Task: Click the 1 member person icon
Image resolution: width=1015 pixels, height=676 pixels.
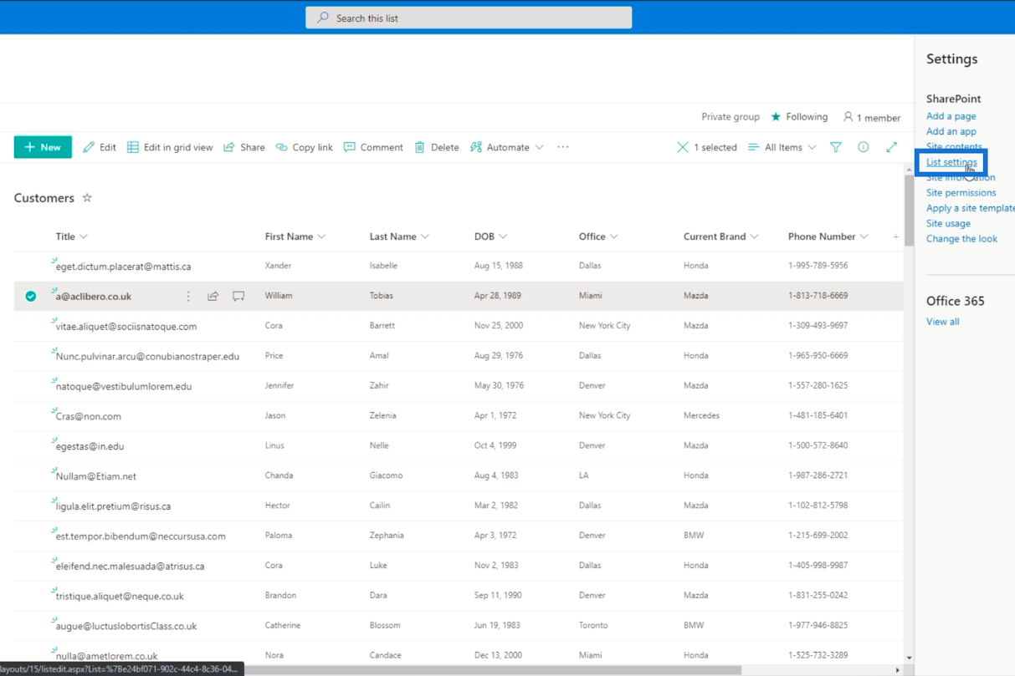Action: (x=848, y=117)
